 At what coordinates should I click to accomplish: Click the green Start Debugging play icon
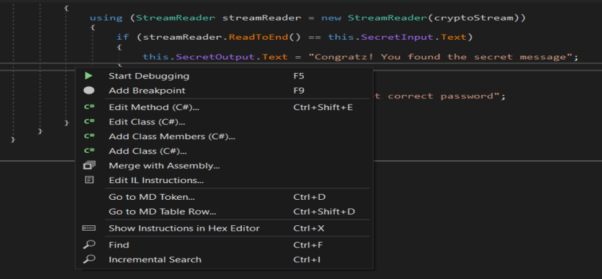[x=89, y=76]
